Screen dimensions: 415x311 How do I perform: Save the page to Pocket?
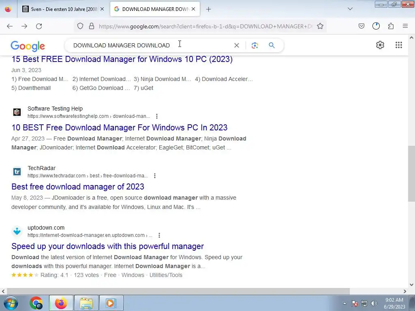coord(361,26)
